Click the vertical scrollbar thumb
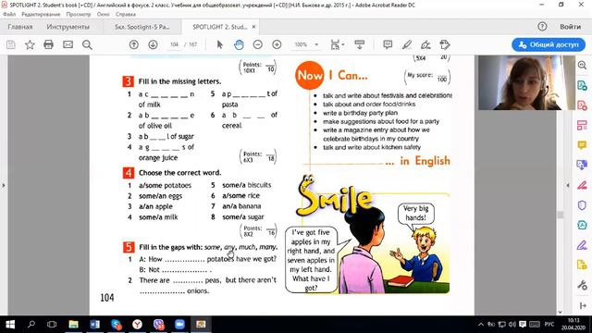 tap(561, 215)
